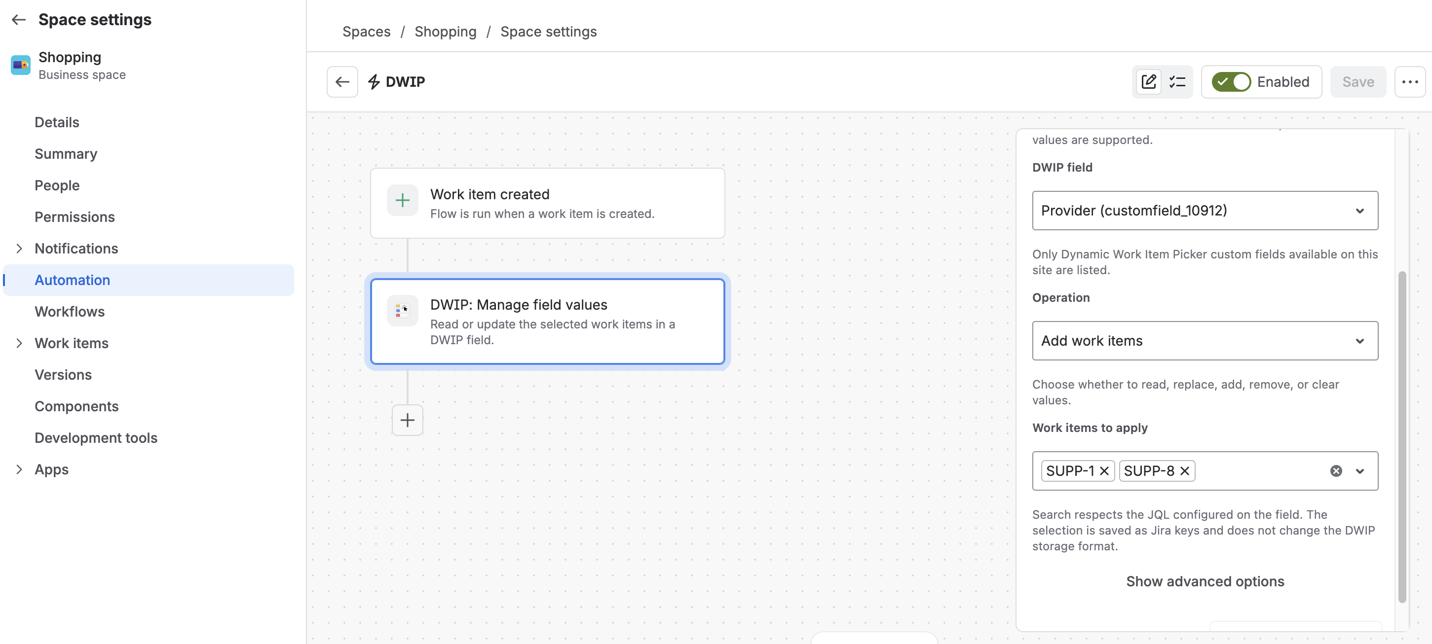Open the Details settings page
Screen dimensions: 1432x644
[57, 122]
